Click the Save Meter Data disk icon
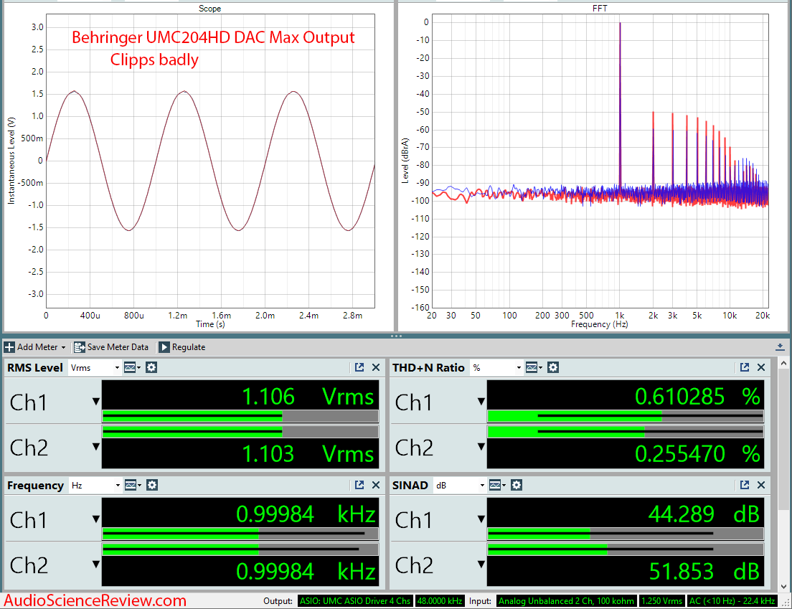Image resolution: width=792 pixels, height=609 pixels. tap(80, 347)
